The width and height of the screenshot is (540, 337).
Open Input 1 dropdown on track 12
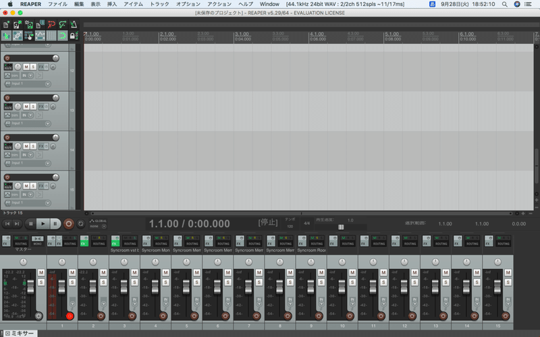(x=48, y=84)
